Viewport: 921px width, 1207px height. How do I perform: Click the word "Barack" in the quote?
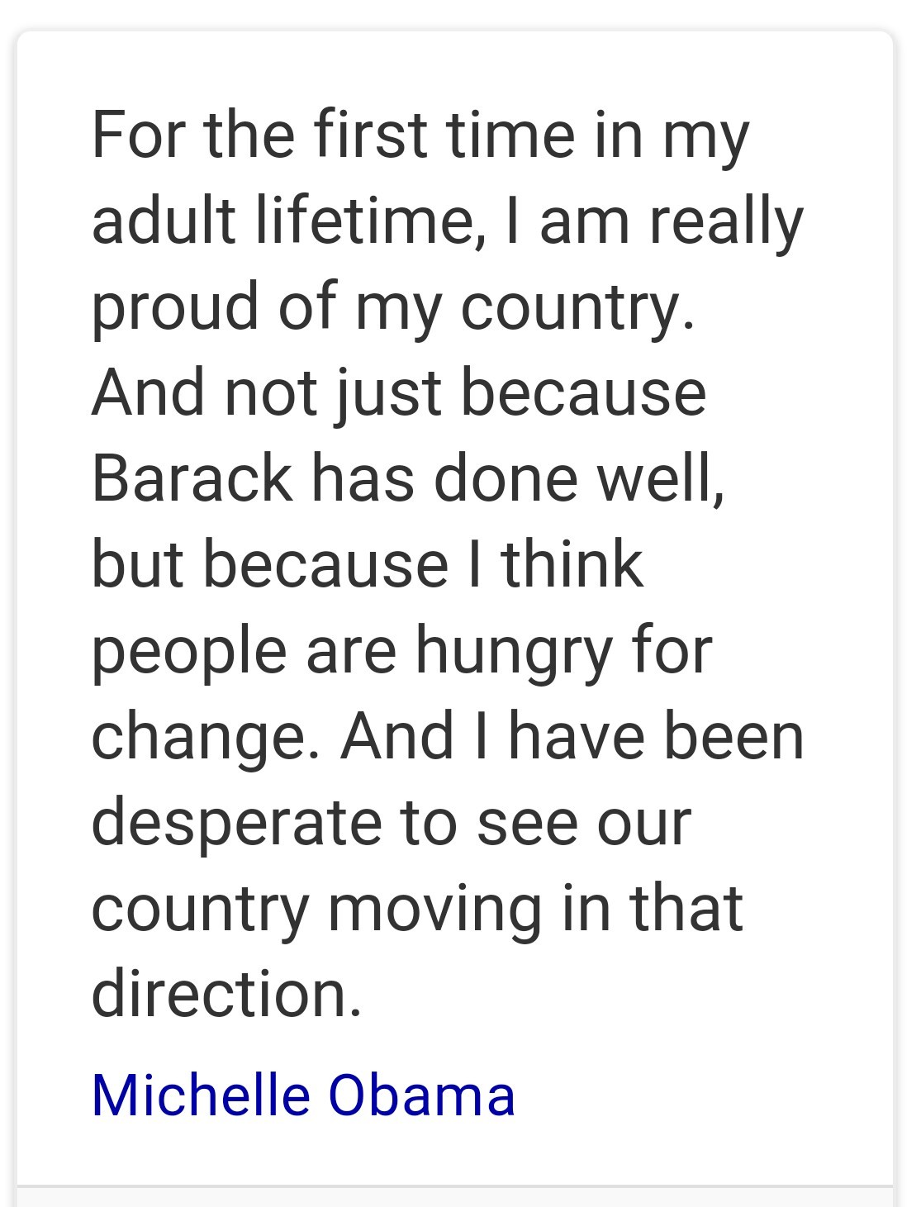tap(192, 478)
